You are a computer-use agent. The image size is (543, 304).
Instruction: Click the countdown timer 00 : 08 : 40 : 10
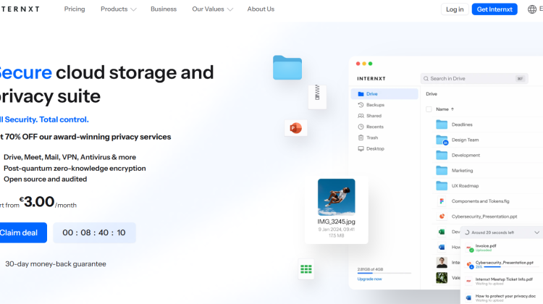94,232
